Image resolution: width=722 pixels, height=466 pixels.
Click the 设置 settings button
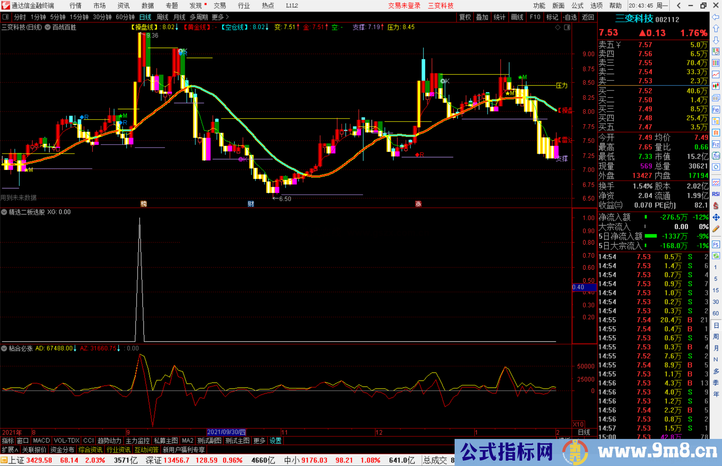click(274, 440)
